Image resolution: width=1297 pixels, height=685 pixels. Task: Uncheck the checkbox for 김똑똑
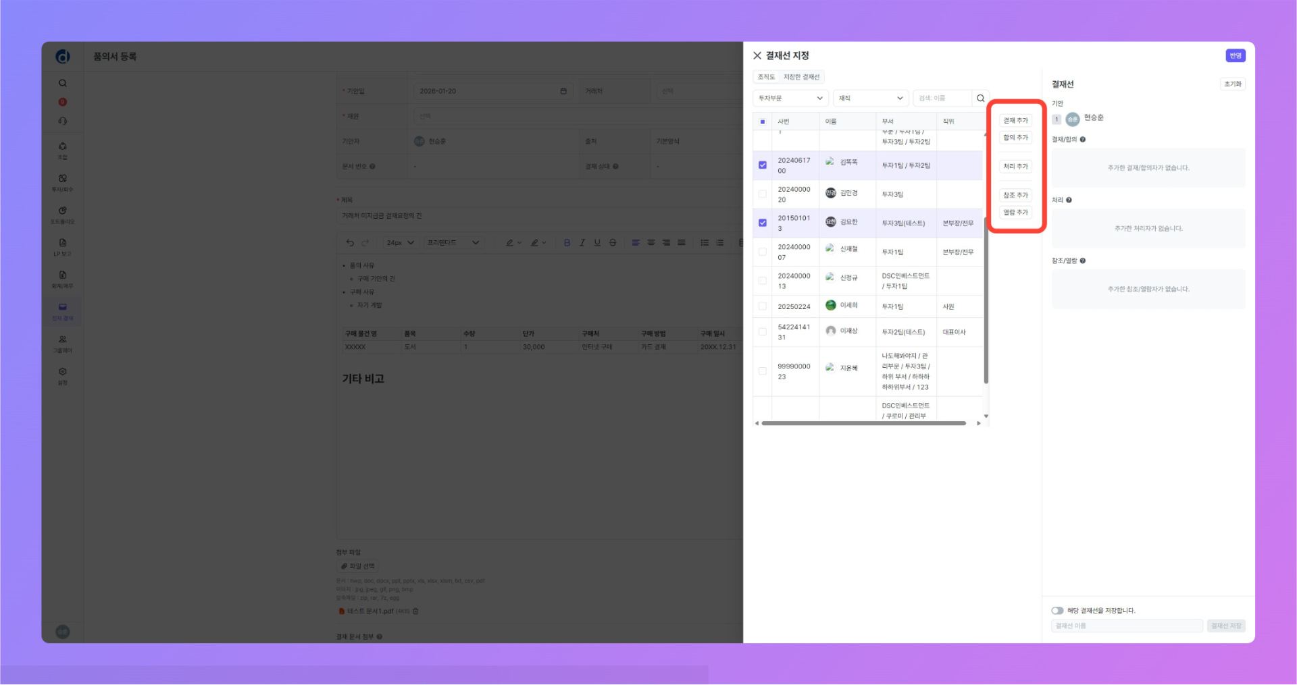763,165
